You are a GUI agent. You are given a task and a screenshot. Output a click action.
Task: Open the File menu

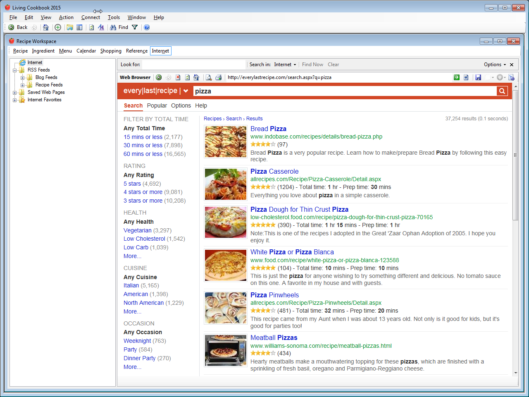(x=13, y=17)
